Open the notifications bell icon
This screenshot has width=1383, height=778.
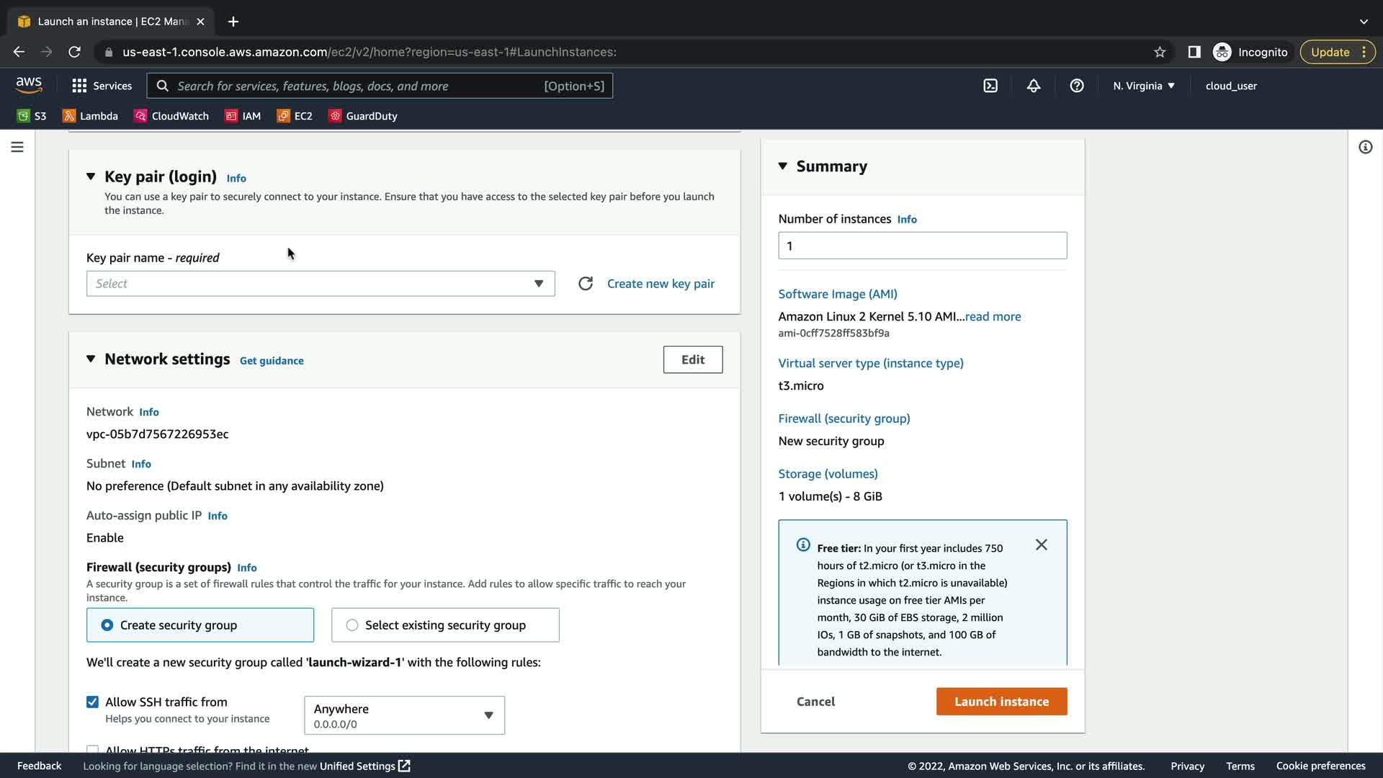(1034, 86)
